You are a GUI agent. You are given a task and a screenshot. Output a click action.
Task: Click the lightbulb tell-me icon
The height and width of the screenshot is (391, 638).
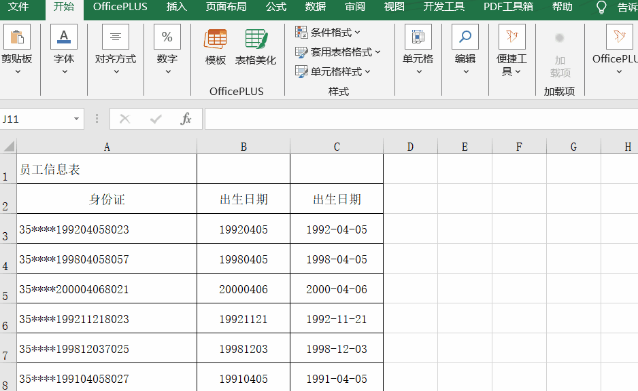click(x=601, y=7)
